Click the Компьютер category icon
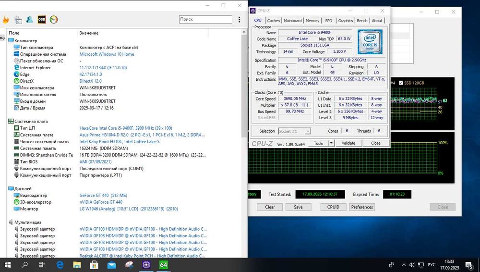This screenshot has width=480, height=272. point(11,40)
